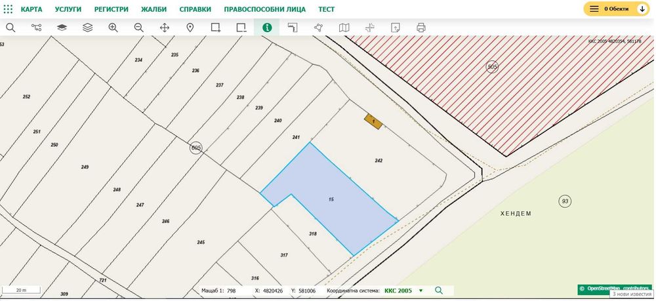Click the print map icon
Viewport: 656px width, 301px height.
point(421,28)
